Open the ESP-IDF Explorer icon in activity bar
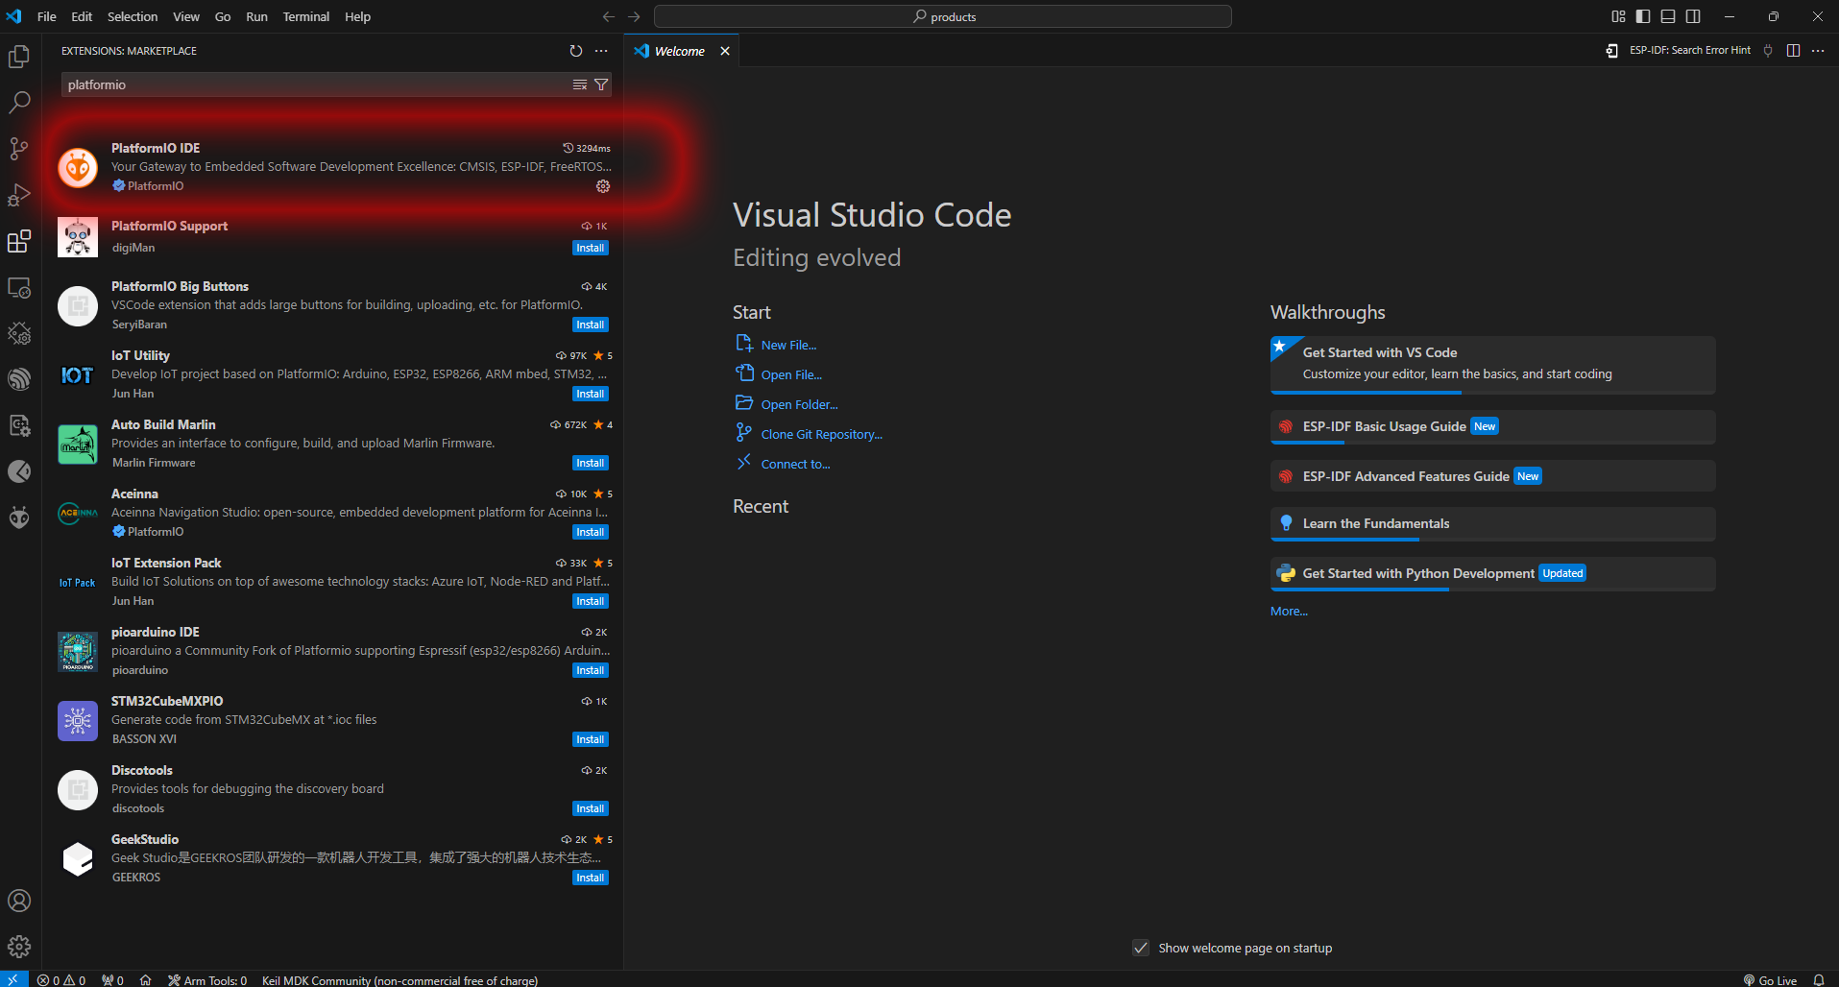The width and height of the screenshot is (1839, 987). coord(19,379)
